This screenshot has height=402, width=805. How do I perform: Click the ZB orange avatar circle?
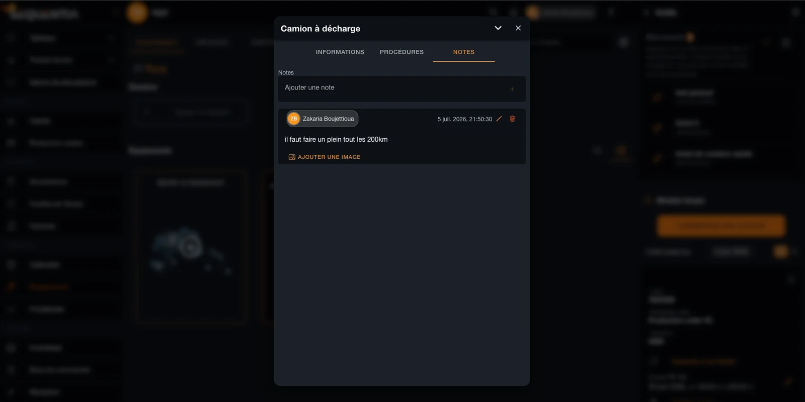click(x=294, y=119)
